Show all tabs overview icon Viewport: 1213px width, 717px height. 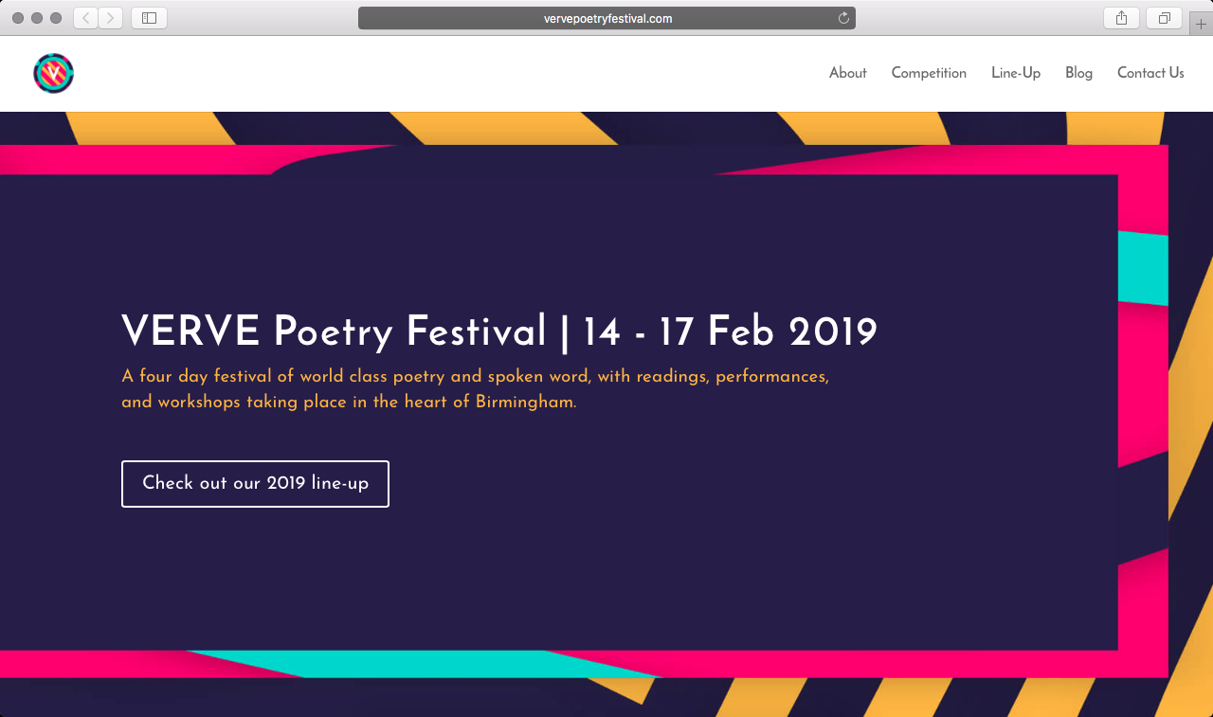[x=1164, y=18]
